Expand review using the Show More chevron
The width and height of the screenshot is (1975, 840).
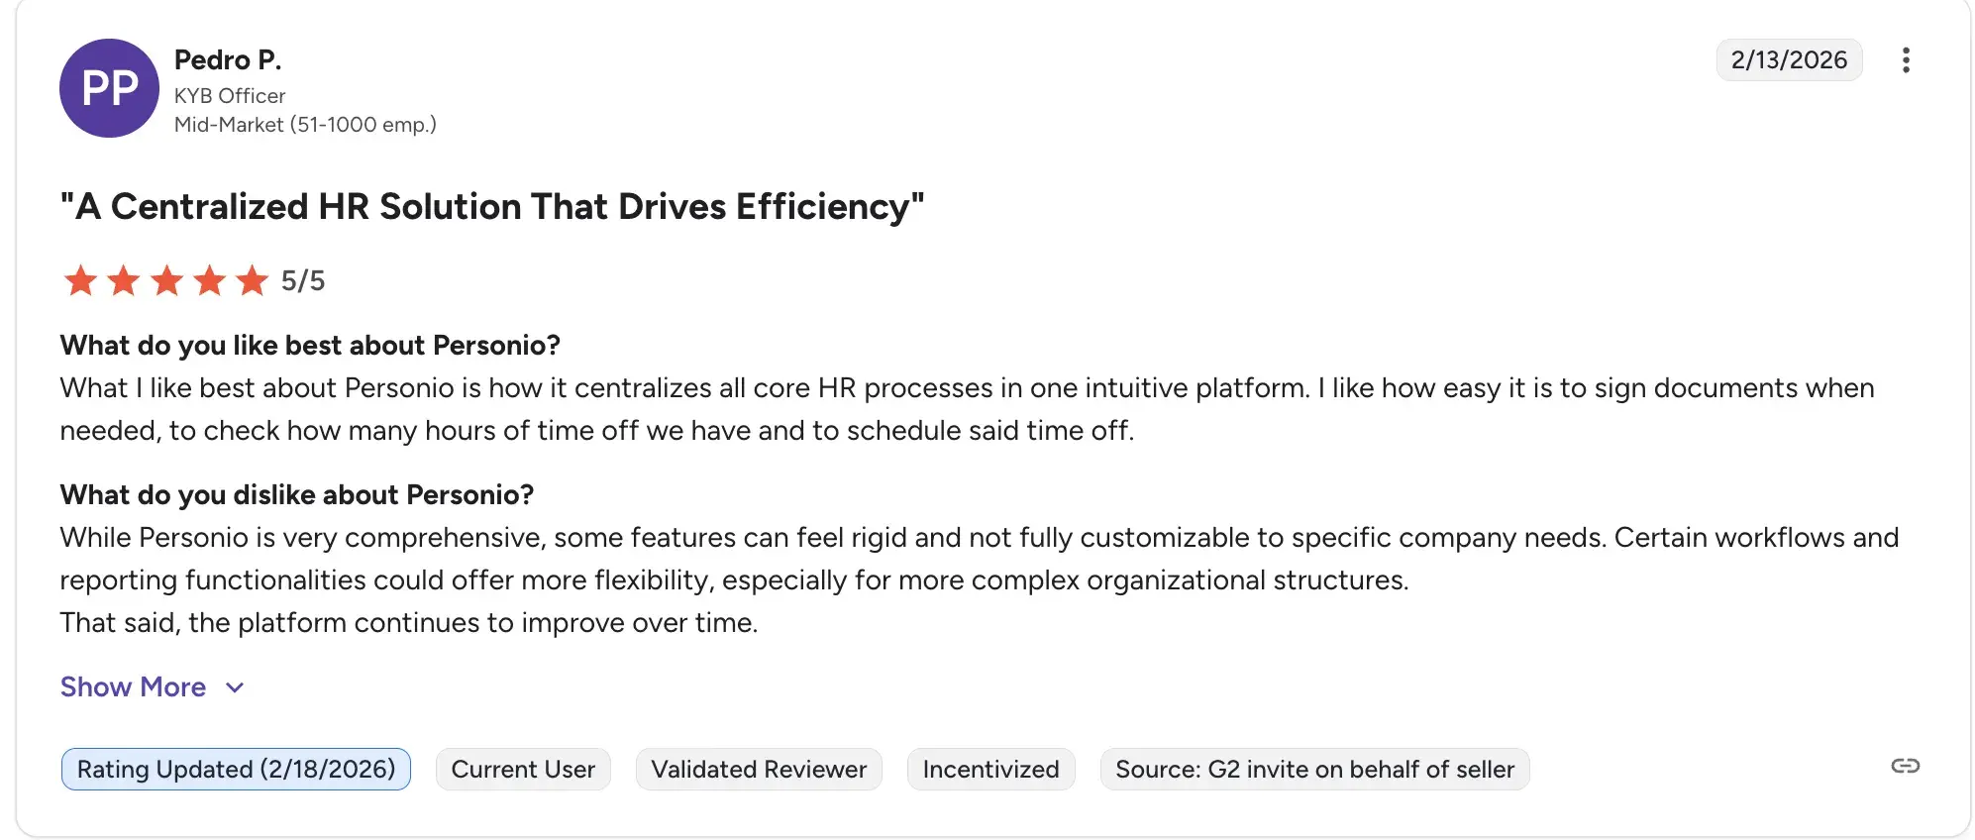coord(235,687)
